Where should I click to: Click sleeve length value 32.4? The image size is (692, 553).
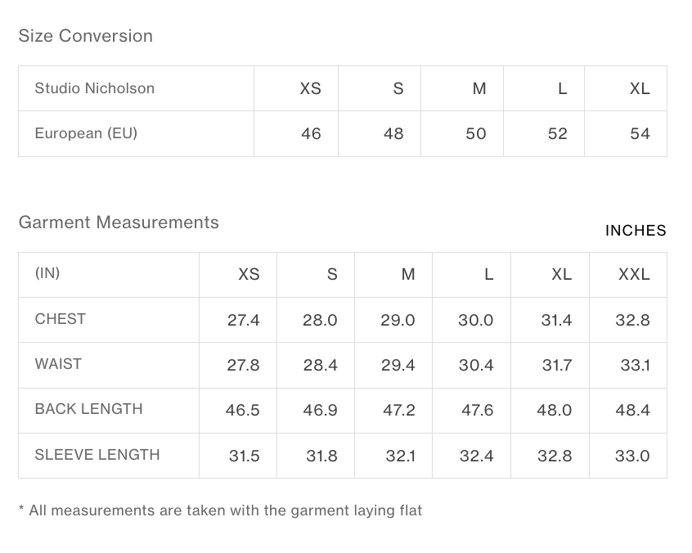click(x=476, y=456)
